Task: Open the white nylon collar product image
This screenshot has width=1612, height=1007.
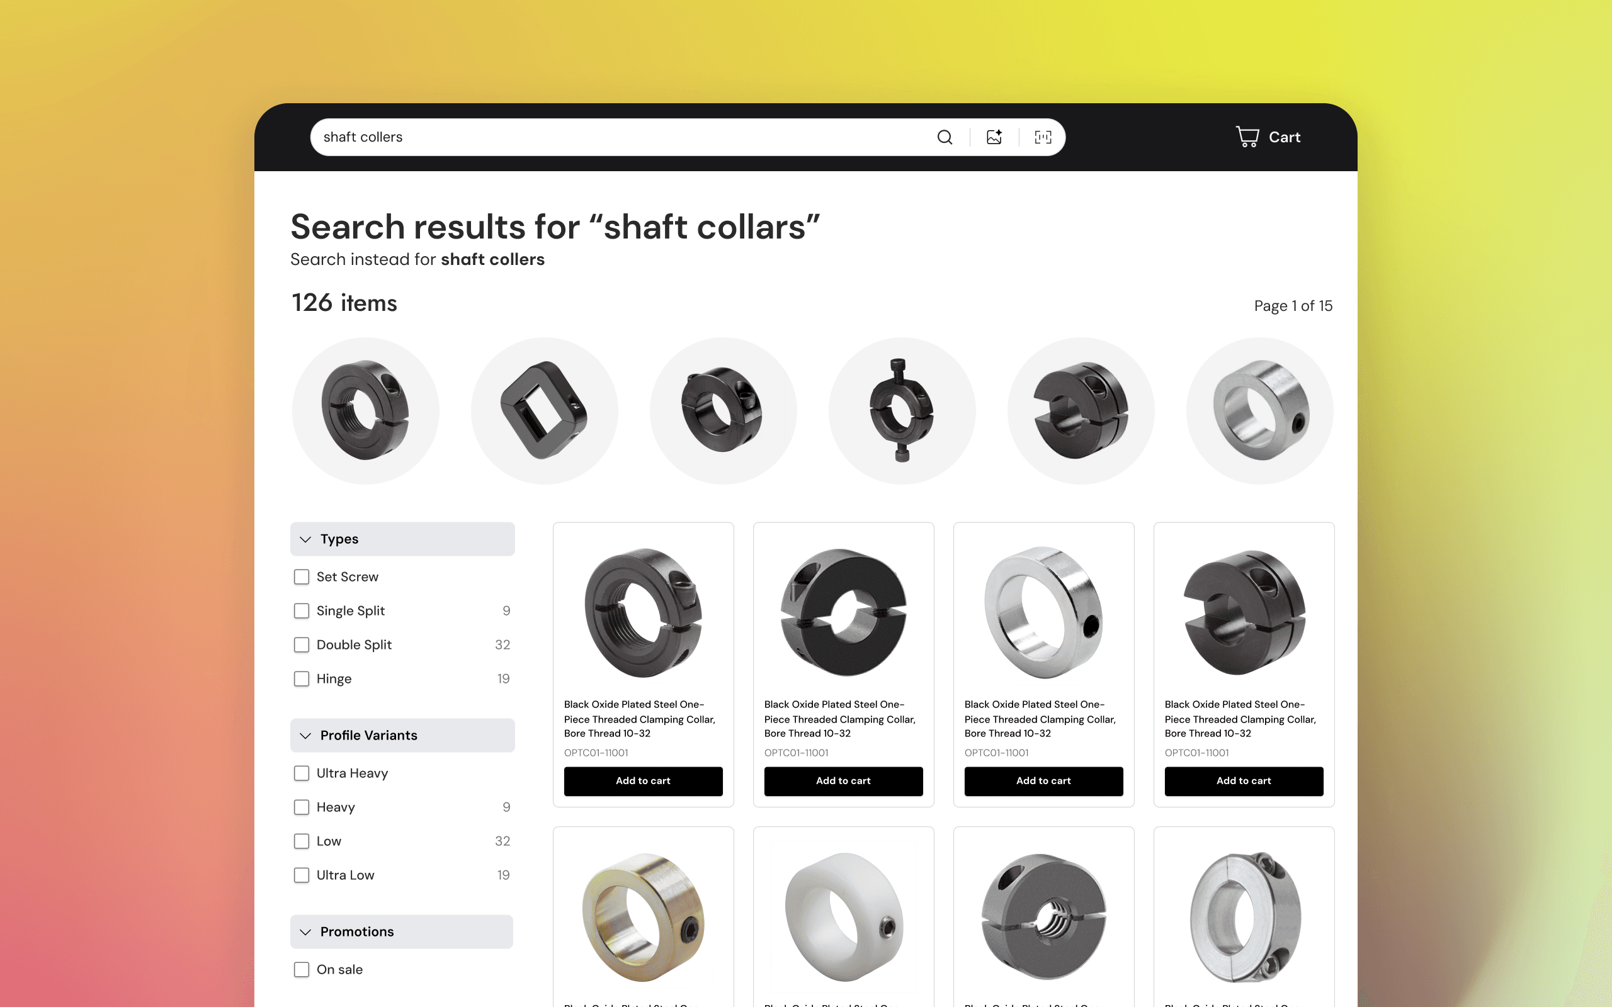Action: (843, 917)
